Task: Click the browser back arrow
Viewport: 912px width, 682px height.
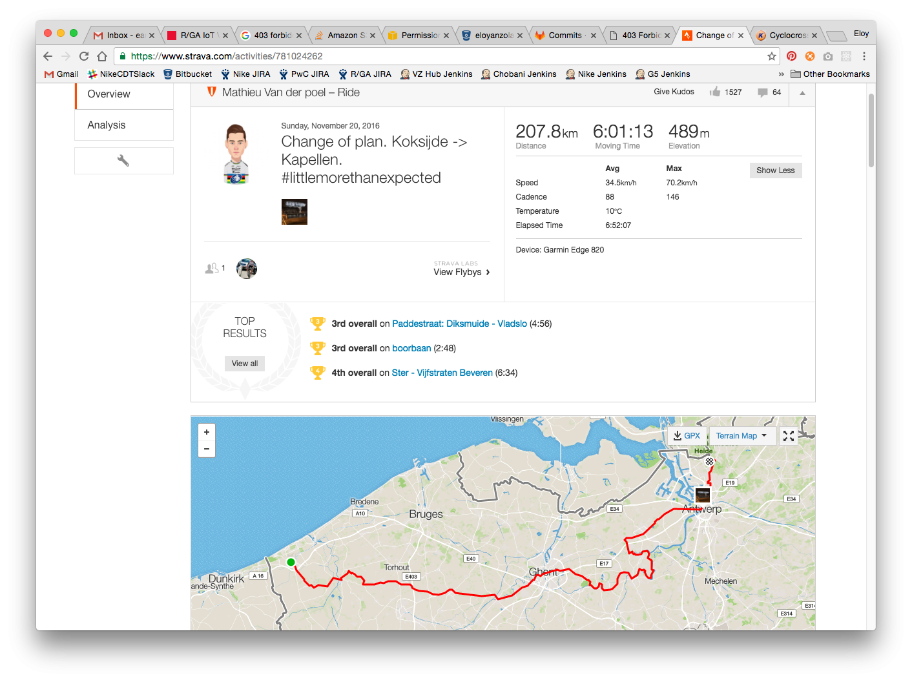Action: pyautogui.click(x=48, y=56)
